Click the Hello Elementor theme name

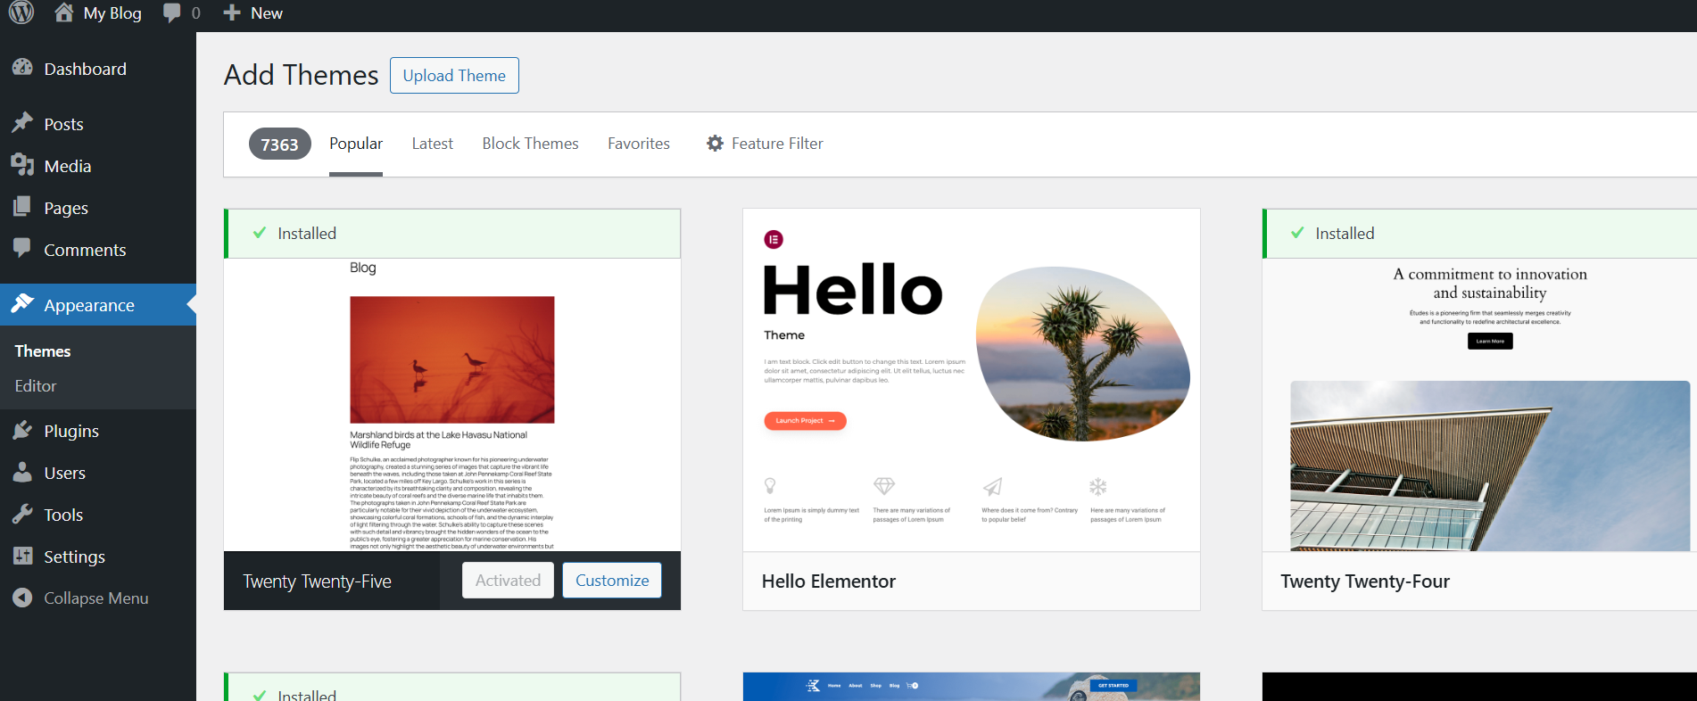pos(829,581)
